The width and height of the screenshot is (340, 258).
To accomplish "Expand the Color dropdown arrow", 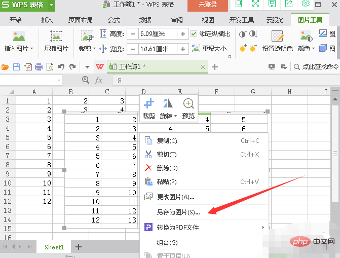I will coord(313,48).
